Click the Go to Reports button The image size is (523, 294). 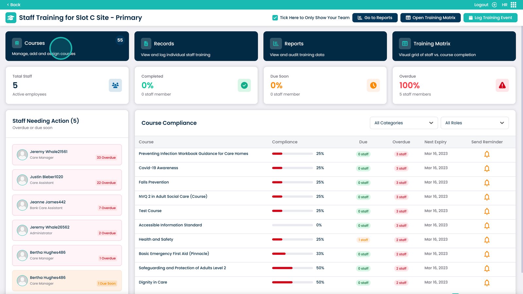pyautogui.click(x=375, y=18)
